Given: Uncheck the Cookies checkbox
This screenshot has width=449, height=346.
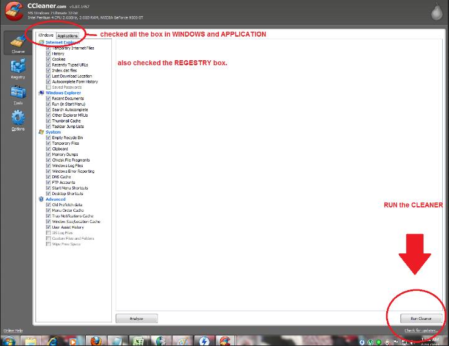Looking at the screenshot, I should pos(49,59).
